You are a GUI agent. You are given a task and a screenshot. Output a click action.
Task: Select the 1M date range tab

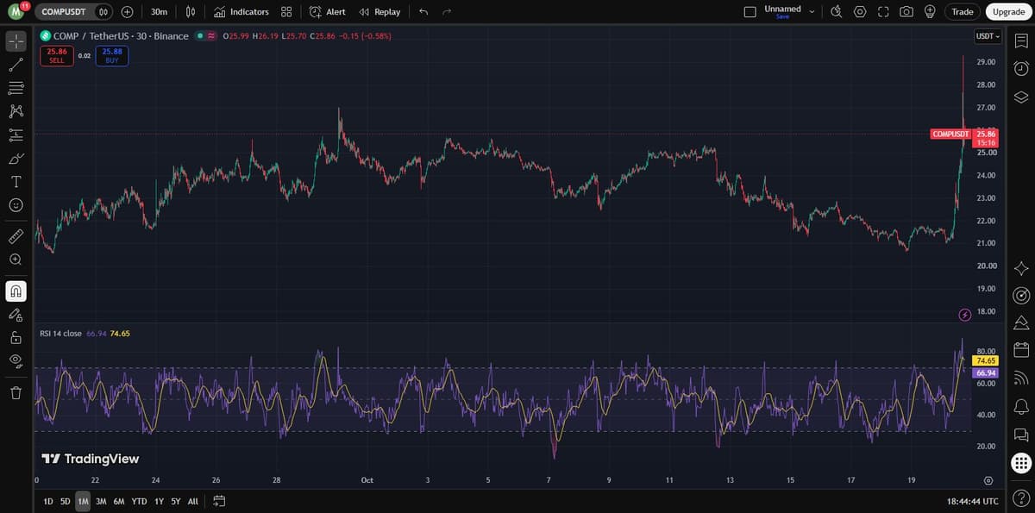click(83, 501)
